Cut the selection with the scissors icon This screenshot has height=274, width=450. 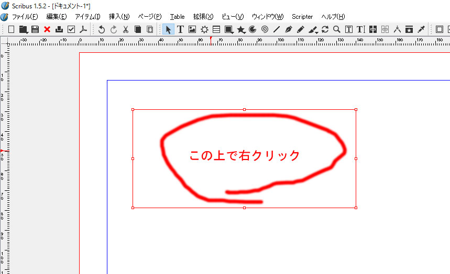(x=126, y=29)
